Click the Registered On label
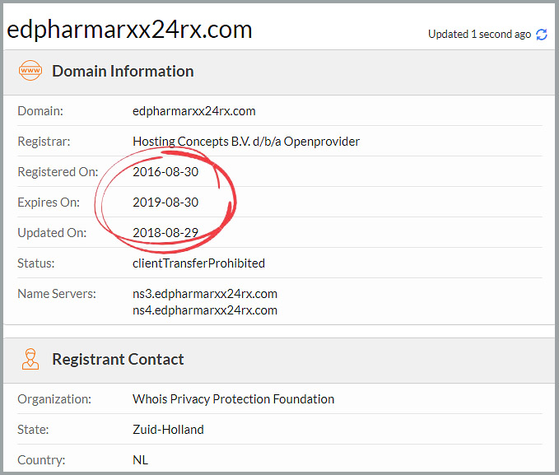Image resolution: width=559 pixels, height=475 pixels. [58, 172]
